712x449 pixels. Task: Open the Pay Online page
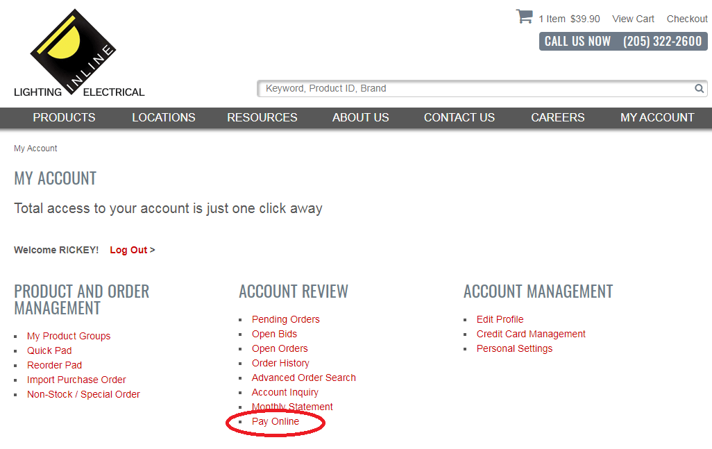276,421
